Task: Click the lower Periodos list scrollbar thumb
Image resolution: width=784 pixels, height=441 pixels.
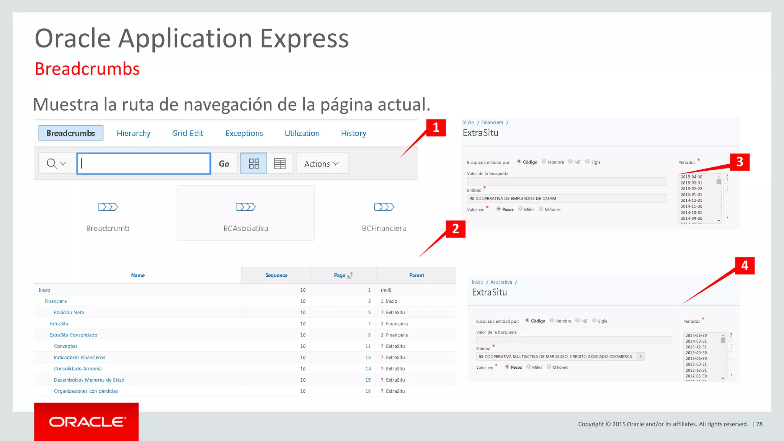Action: point(723,340)
